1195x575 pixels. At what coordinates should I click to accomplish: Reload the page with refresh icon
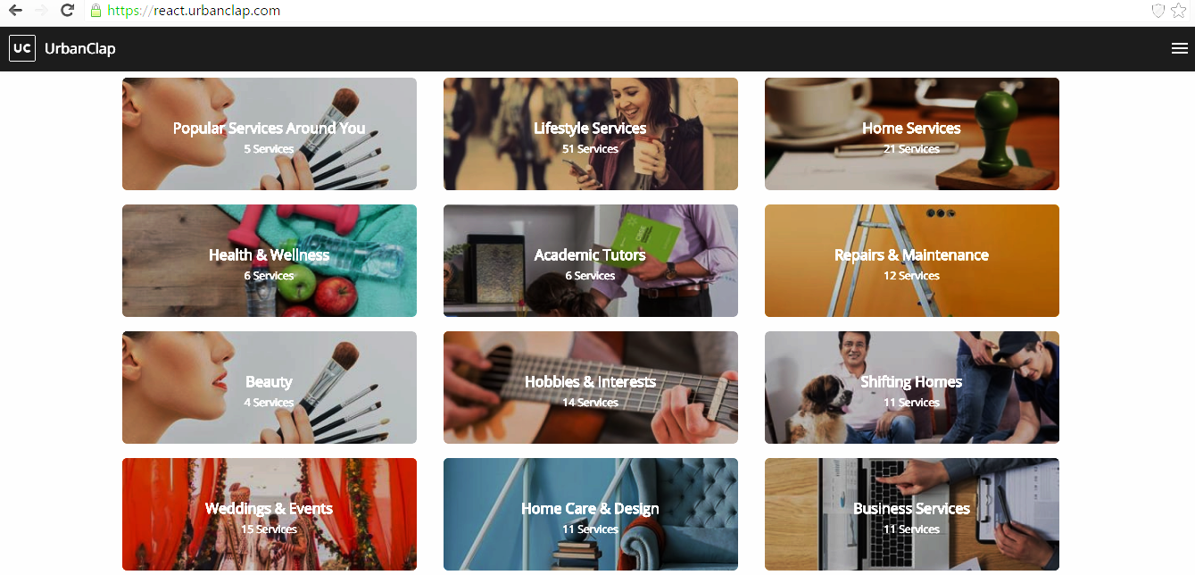click(67, 11)
